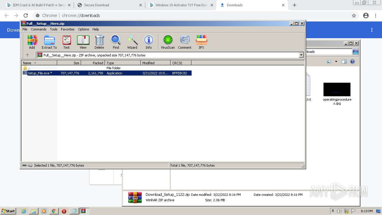Sort files by Name column
Image resolution: width=382 pixels, height=215 pixels.
coord(39,63)
